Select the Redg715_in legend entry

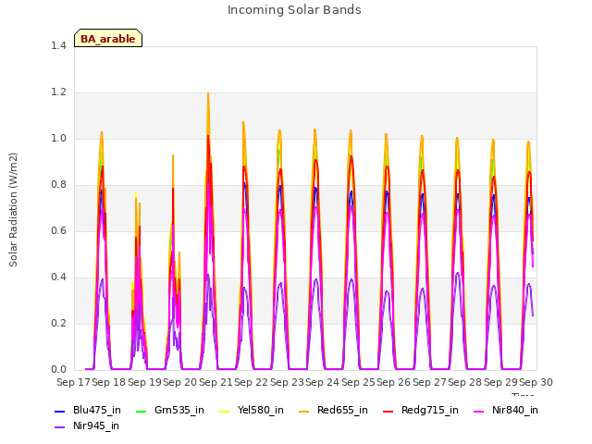click(421, 411)
